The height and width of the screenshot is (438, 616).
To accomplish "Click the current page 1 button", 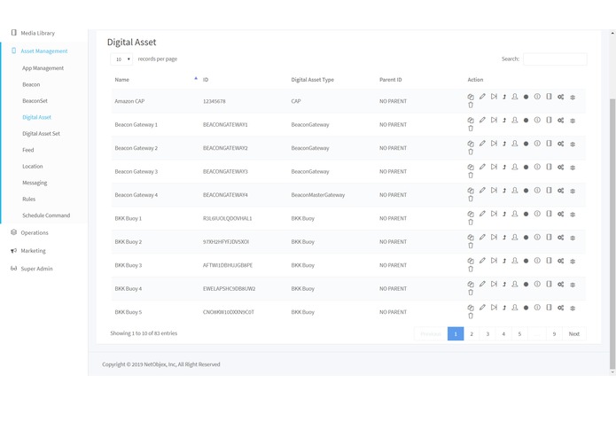I will coord(456,334).
